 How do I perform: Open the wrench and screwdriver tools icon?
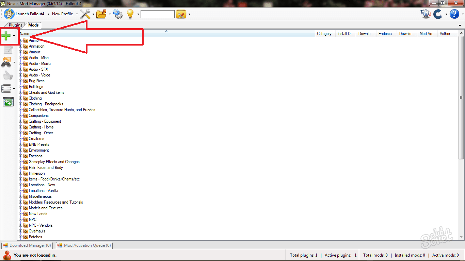[x=85, y=14]
